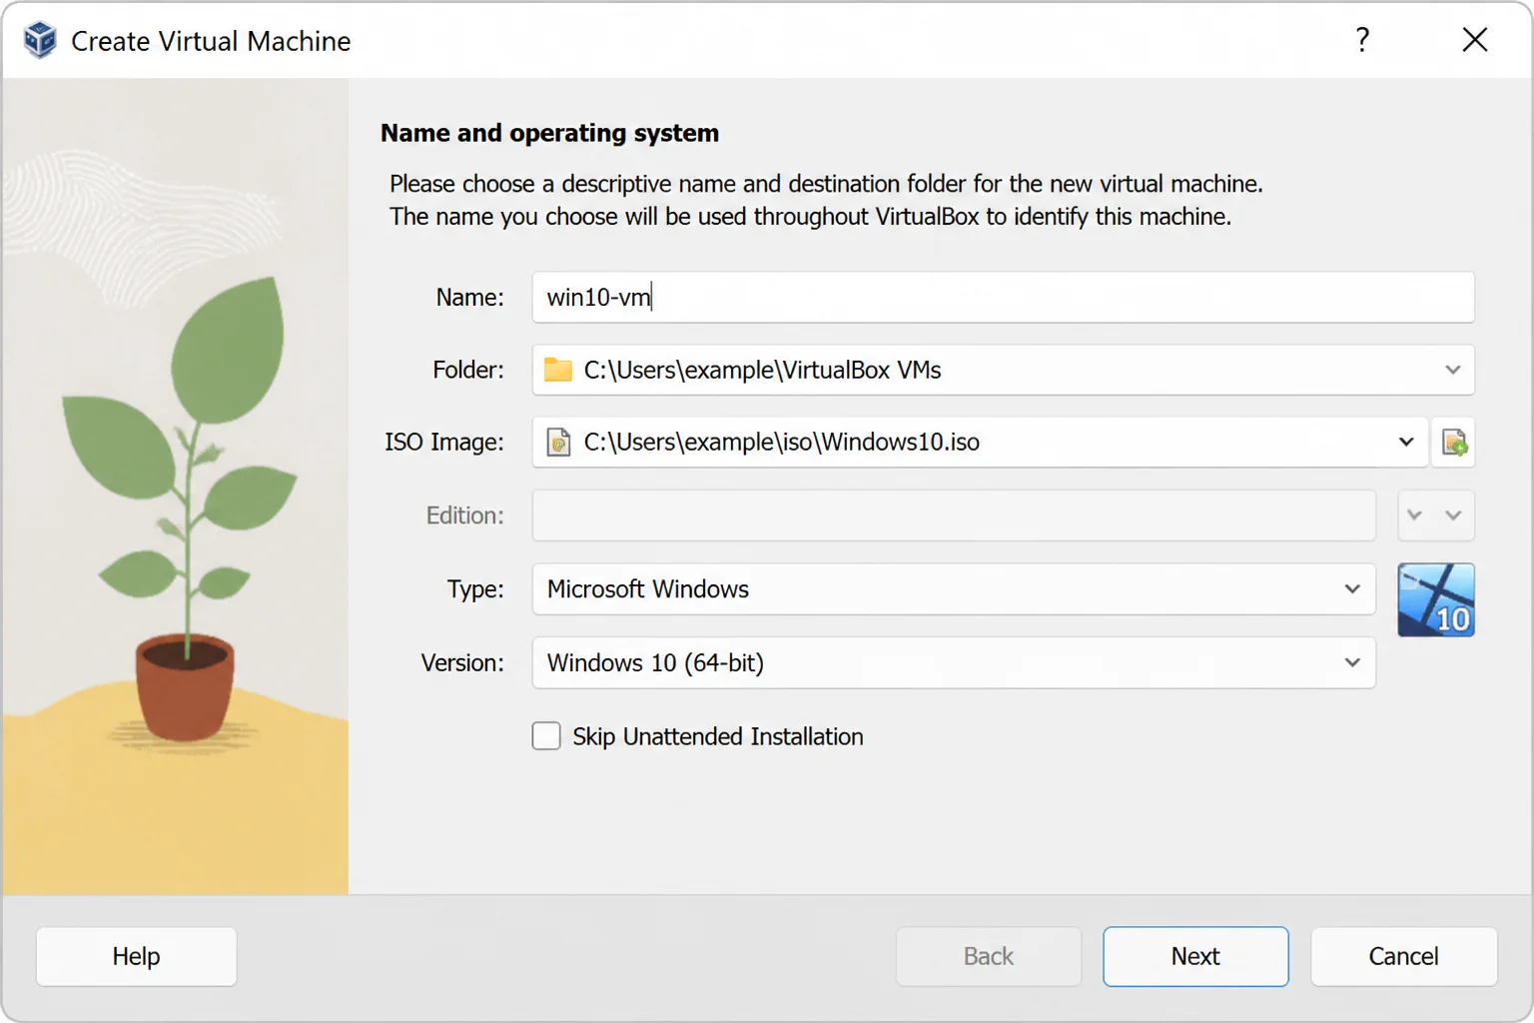Open the Type dropdown arrow

click(1352, 588)
